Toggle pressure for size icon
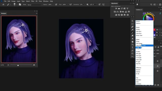This screenshot has width=162, height=91. pyautogui.click(x=99, y=5)
